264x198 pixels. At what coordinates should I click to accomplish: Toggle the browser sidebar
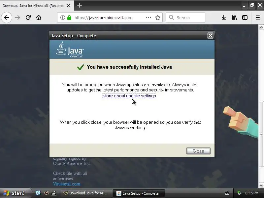[245, 17]
